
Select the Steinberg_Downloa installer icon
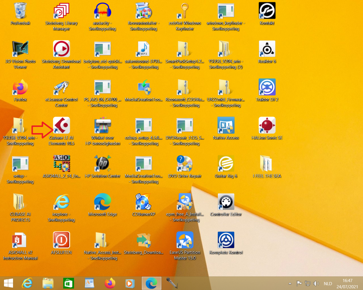pos(144,240)
